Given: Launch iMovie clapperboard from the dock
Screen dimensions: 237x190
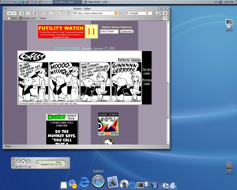Looking at the screenshot, I should coord(155,185).
